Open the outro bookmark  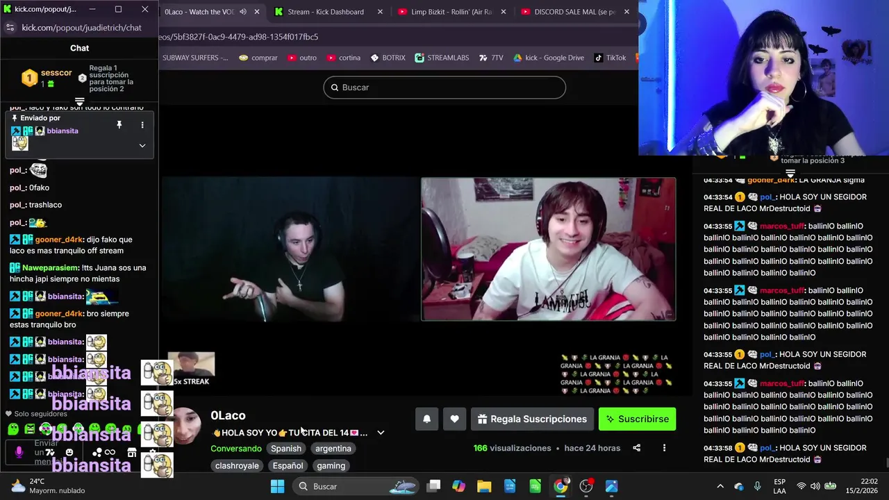pos(301,58)
